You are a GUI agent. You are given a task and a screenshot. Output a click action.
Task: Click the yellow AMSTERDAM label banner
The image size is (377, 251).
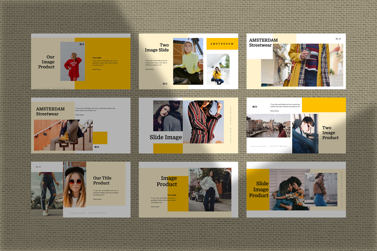tap(222, 44)
